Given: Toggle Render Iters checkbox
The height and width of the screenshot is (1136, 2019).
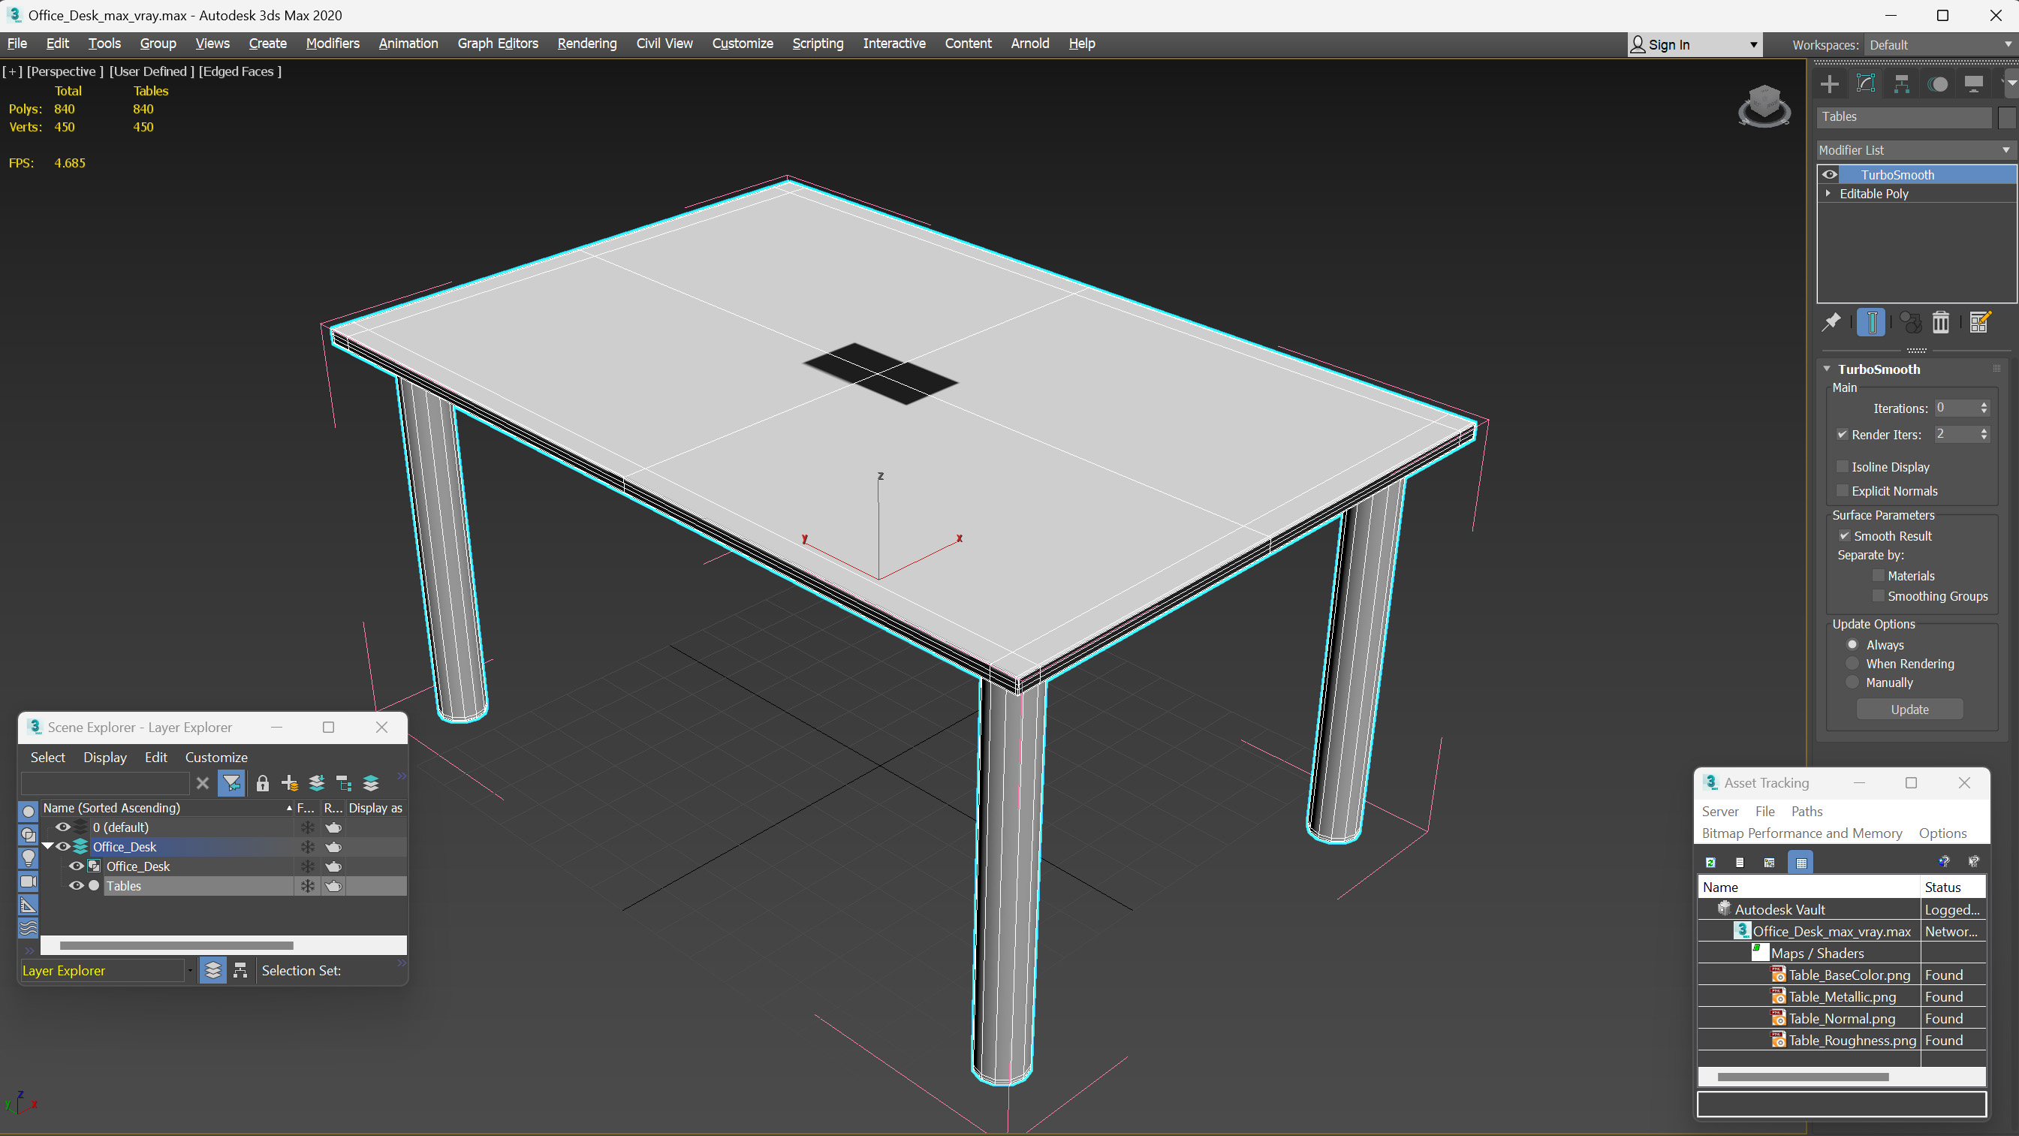Looking at the screenshot, I should pyautogui.click(x=1843, y=434).
